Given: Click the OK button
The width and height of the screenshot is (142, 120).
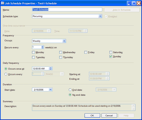Looking at the screenshot, I should [x=92, y=115].
